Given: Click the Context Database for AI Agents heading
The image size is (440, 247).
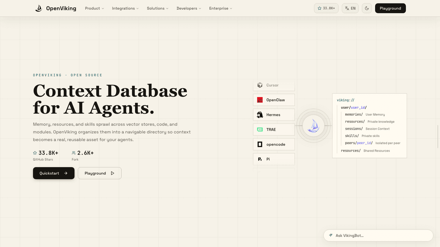Looking at the screenshot, I should [x=110, y=99].
